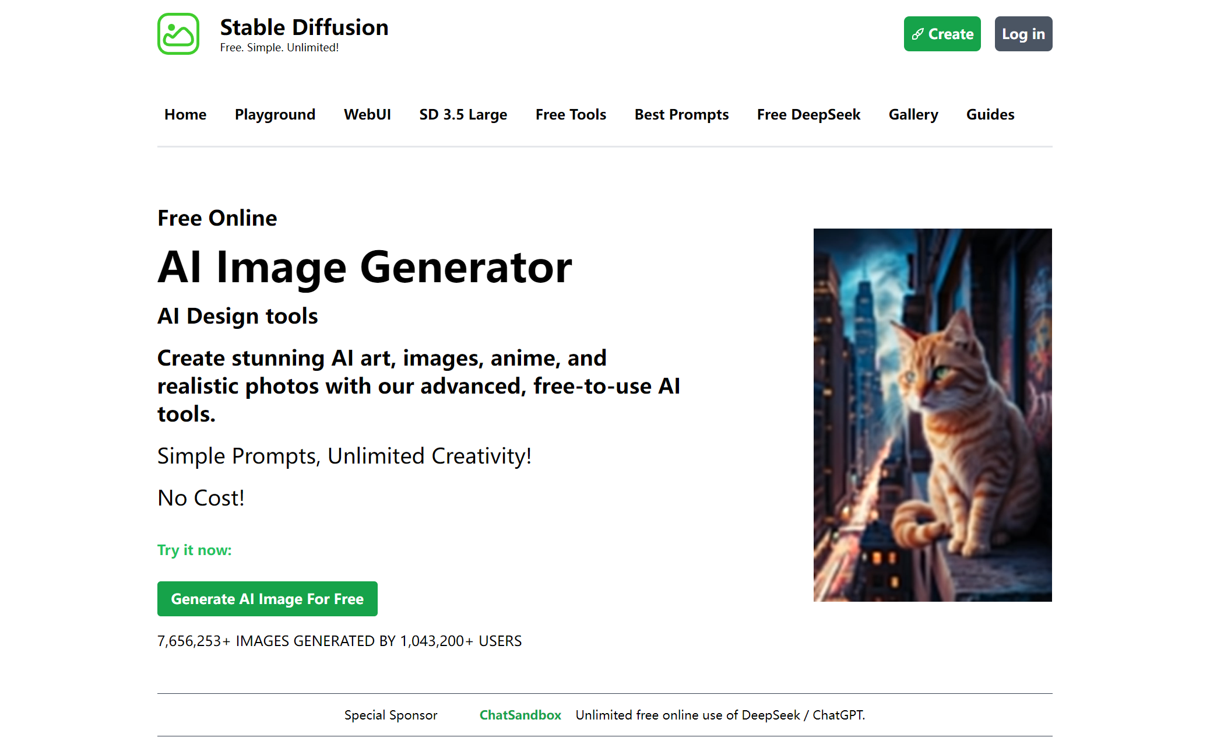Open the Home menu item
Image resolution: width=1210 pixels, height=744 pixels.
[185, 115]
